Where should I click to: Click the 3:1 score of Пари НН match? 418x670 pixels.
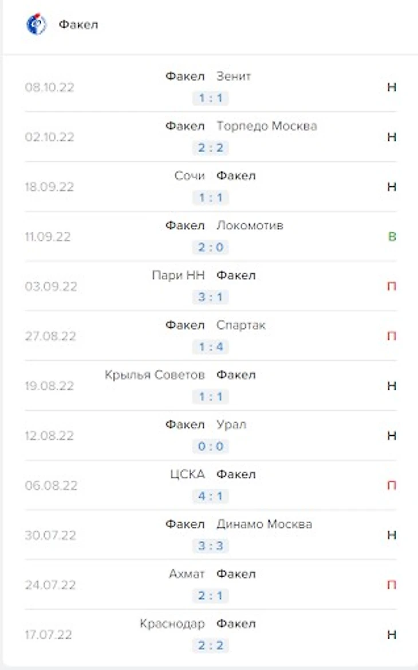tap(210, 297)
